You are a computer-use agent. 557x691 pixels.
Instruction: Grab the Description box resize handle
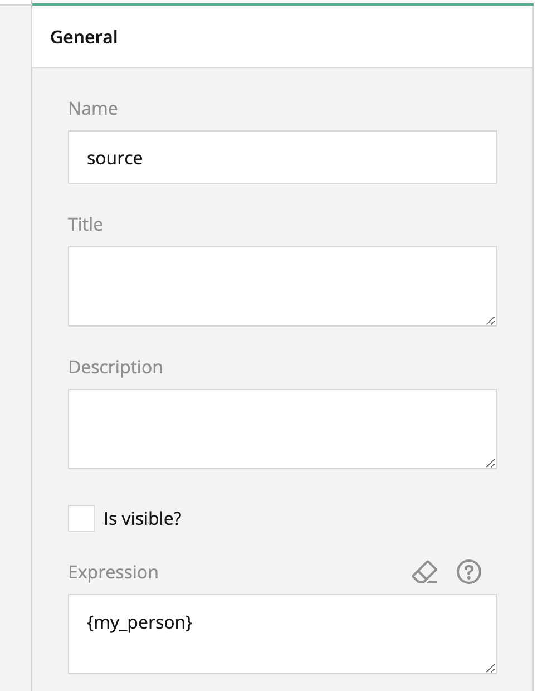(490, 463)
